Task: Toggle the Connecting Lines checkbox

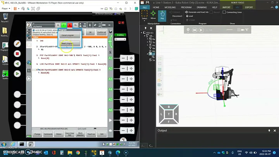Action: 224,12
